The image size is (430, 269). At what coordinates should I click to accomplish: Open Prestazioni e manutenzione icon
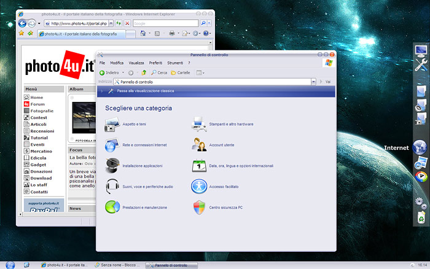point(112,208)
